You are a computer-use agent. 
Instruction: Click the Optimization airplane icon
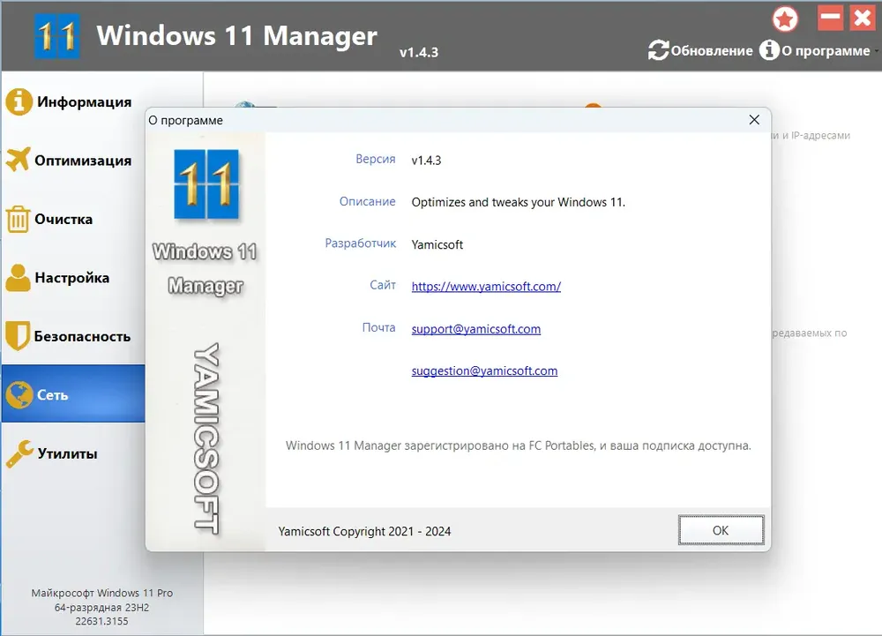(18, 160)
